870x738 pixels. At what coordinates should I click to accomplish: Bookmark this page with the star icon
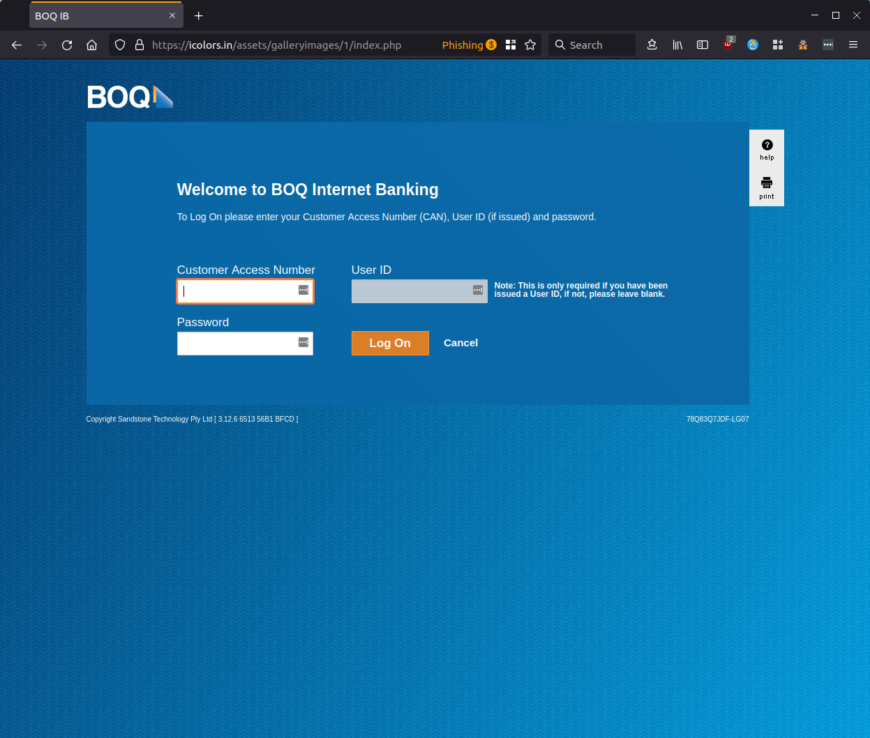pyautogui.click(x=530, y=45)
